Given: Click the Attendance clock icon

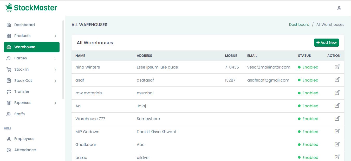Looking at the screenshot, I should 9,150.
